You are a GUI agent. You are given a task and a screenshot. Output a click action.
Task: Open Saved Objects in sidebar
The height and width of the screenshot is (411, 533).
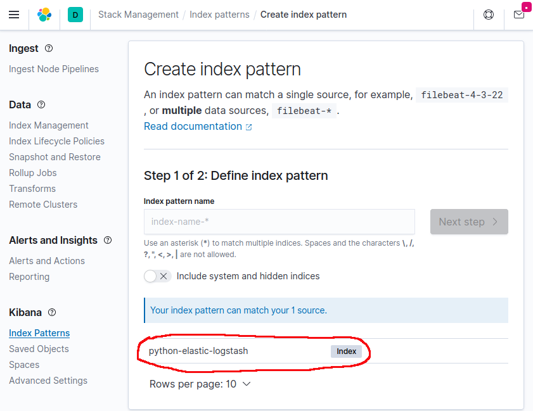point(39,349)
